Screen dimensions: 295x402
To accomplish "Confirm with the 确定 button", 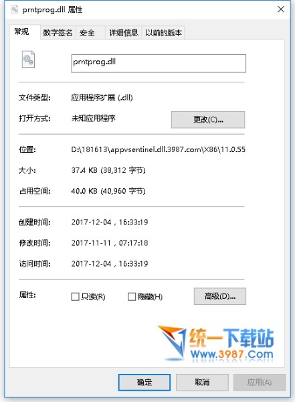I will (144, 383).
